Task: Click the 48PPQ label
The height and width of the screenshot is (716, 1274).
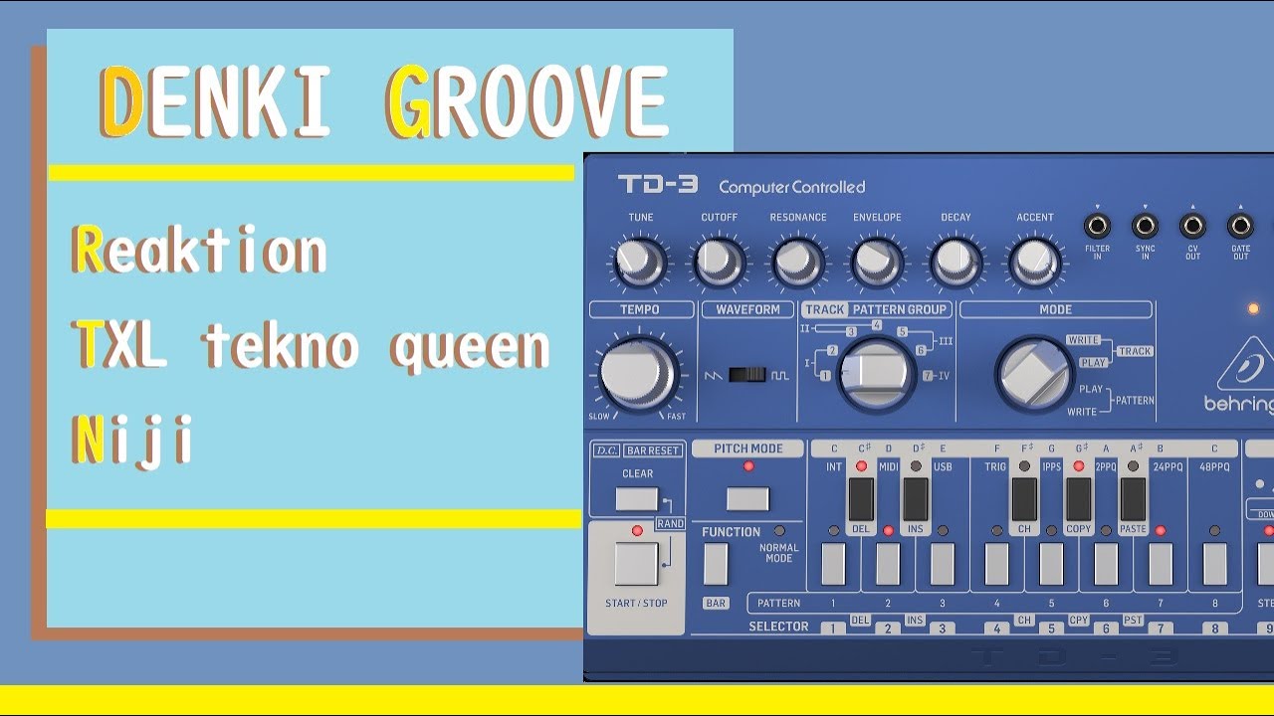Action: point(1214,466)
